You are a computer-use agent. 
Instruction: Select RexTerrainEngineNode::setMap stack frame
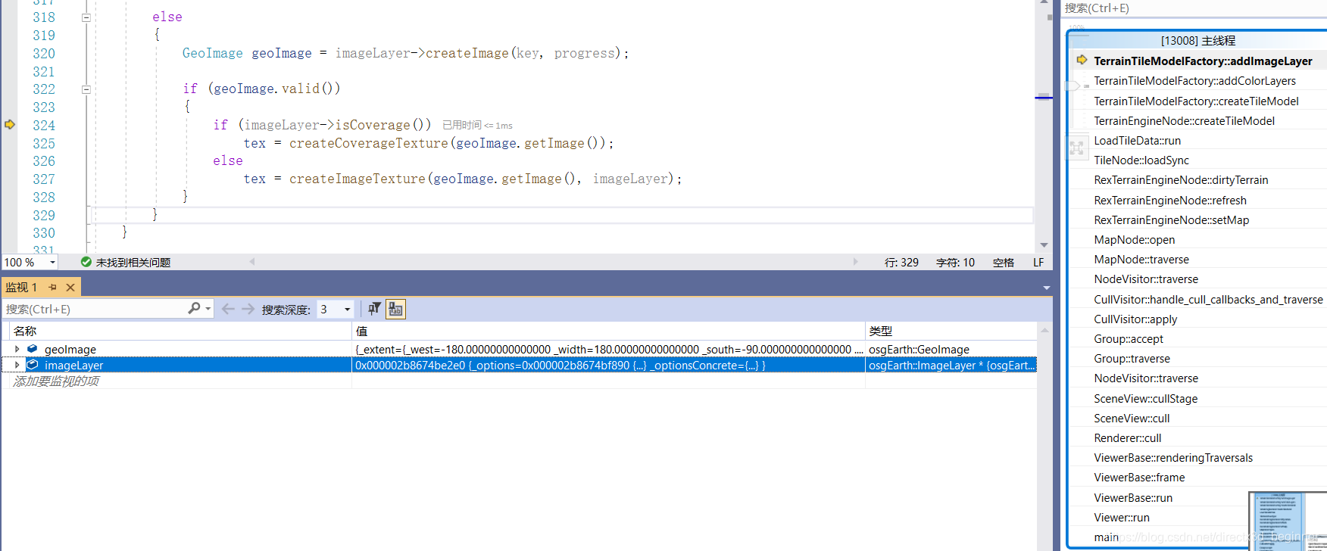pyautogui.click(x=1172, y=220)
